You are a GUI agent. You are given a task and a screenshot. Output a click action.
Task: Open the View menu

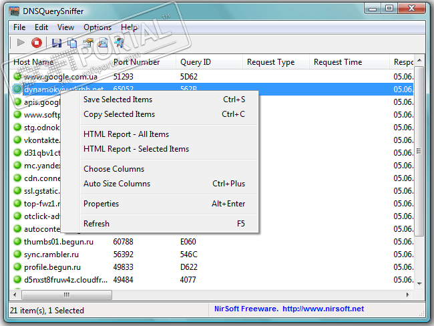point(65,27)
